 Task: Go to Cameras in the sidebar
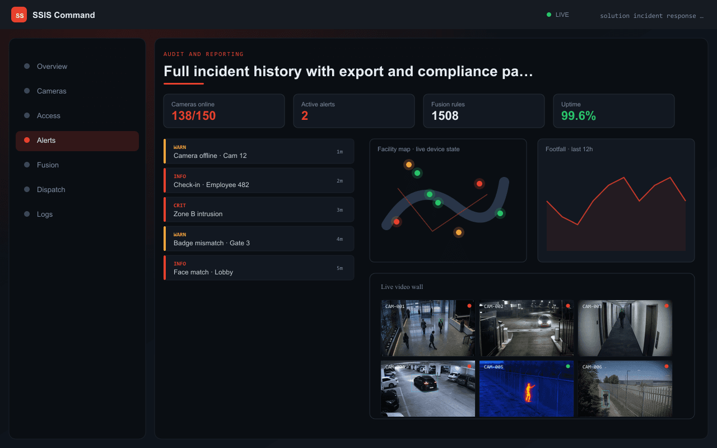point(77,91)
